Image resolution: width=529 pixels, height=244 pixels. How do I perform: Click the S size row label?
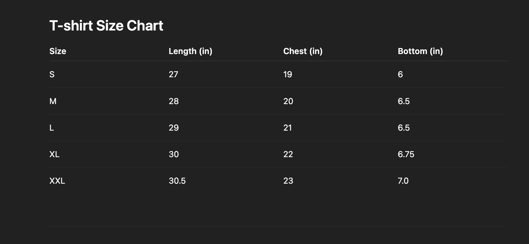(x=52, y=74)
